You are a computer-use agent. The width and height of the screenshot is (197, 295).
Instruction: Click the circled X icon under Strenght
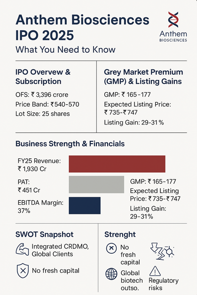[x=111, y=248]
